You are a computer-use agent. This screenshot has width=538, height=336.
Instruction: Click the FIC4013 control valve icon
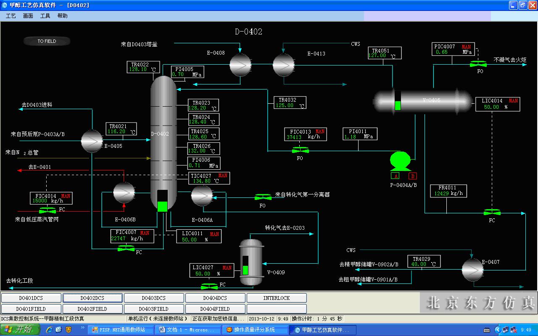[x=300, y=150]
